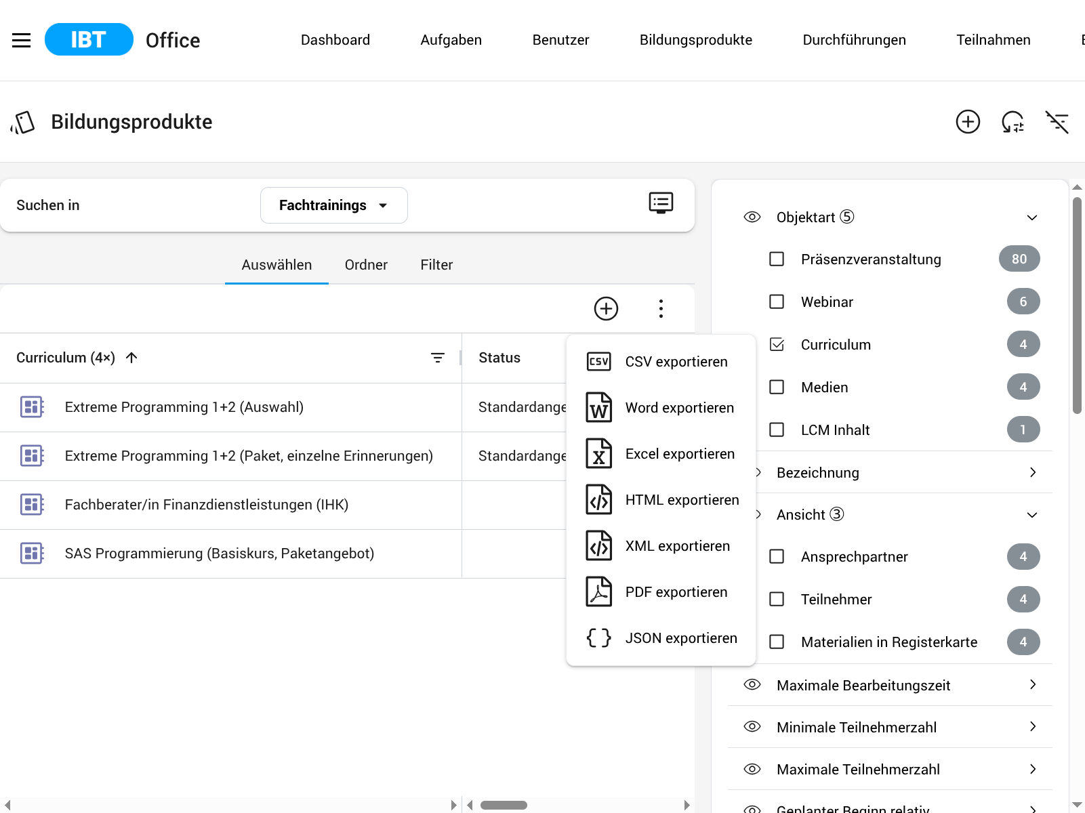The width and height of the screenshot is (1085, 813).
Task: Click the Excel file icon
Action: coord(599,453)
